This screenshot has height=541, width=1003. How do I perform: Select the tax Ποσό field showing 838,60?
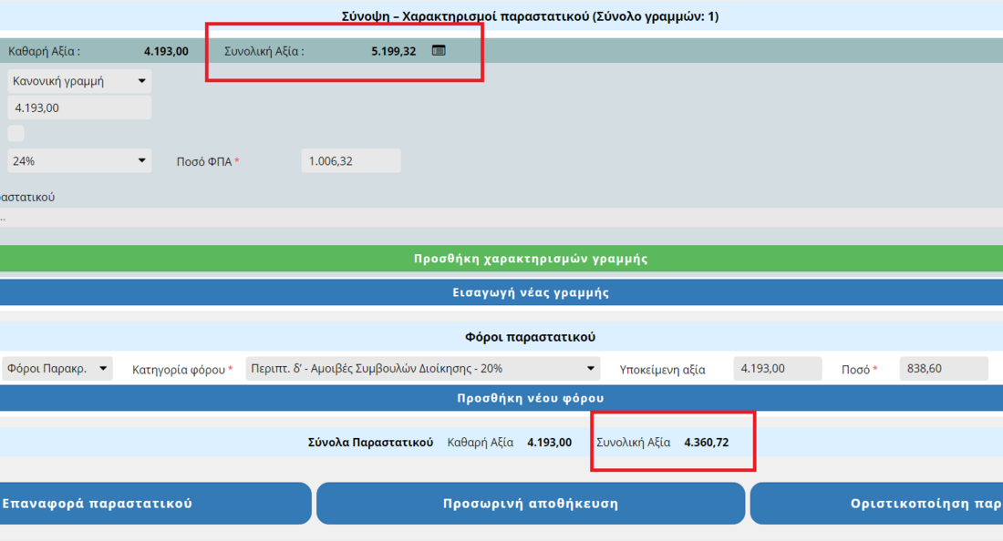point(943,369)
